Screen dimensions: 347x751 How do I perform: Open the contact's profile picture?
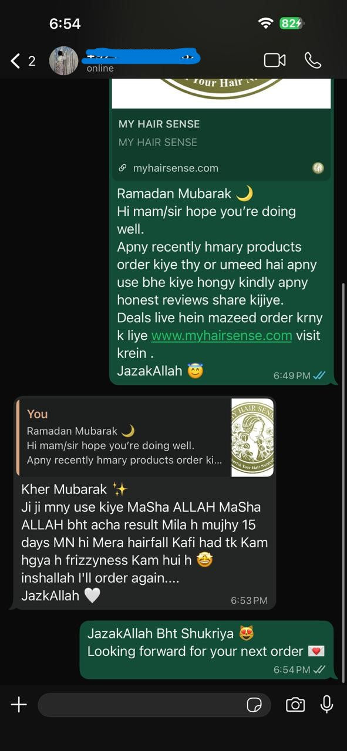pyautogui.click(x=63, y=60)
